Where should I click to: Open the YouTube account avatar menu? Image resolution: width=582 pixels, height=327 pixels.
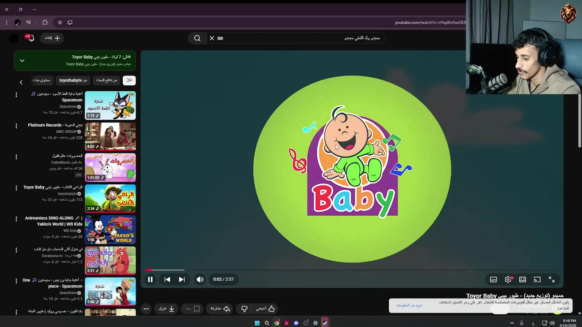pyautogui.click(x=14, y=38)
